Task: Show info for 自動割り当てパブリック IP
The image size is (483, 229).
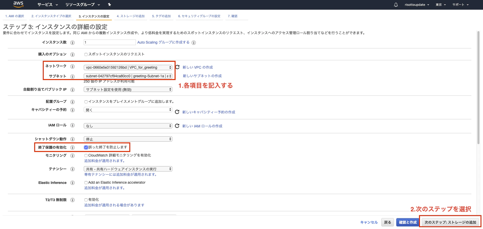Action: click(x=72, y=90)
